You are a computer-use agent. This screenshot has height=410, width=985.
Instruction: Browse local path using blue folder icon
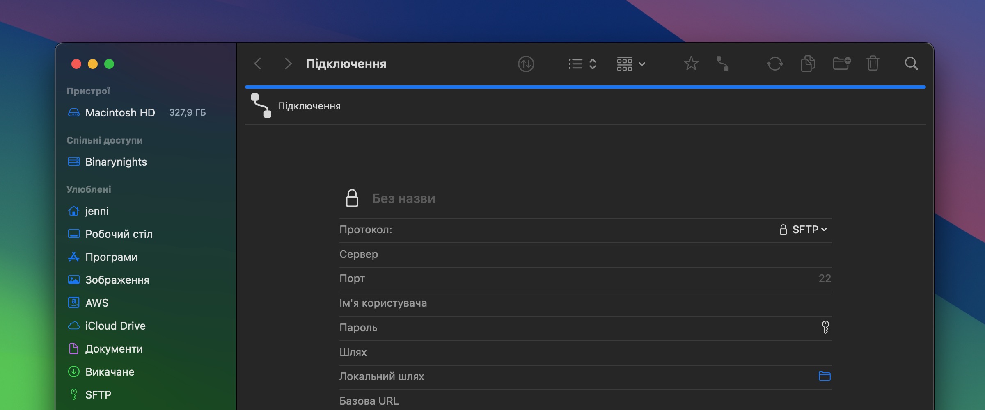824,376
